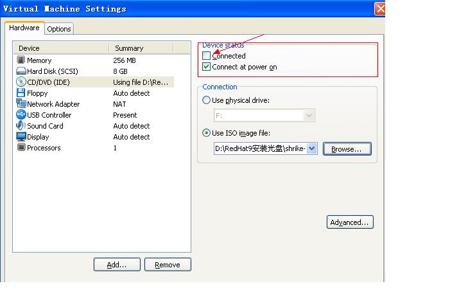The width and height of the screenshot is (468, 304).
Task: Open the physical drive F: dropdown
Action: (x=309, y=116)
